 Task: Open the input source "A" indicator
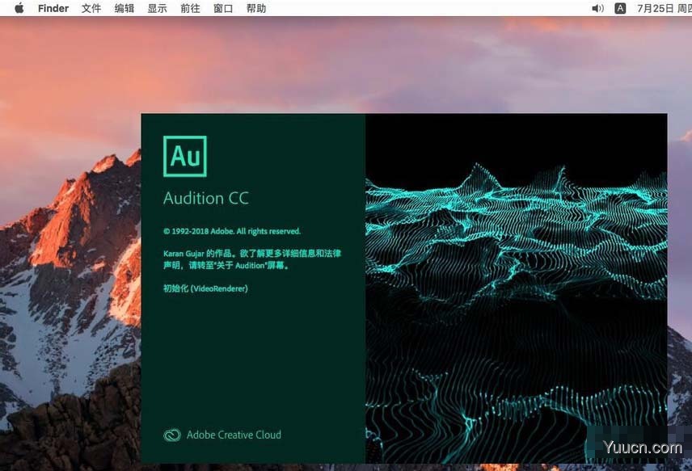620,8
